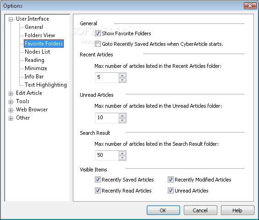Select the Web Browser category label
Viewport: 259px width, 220px height.
(32, 110)
